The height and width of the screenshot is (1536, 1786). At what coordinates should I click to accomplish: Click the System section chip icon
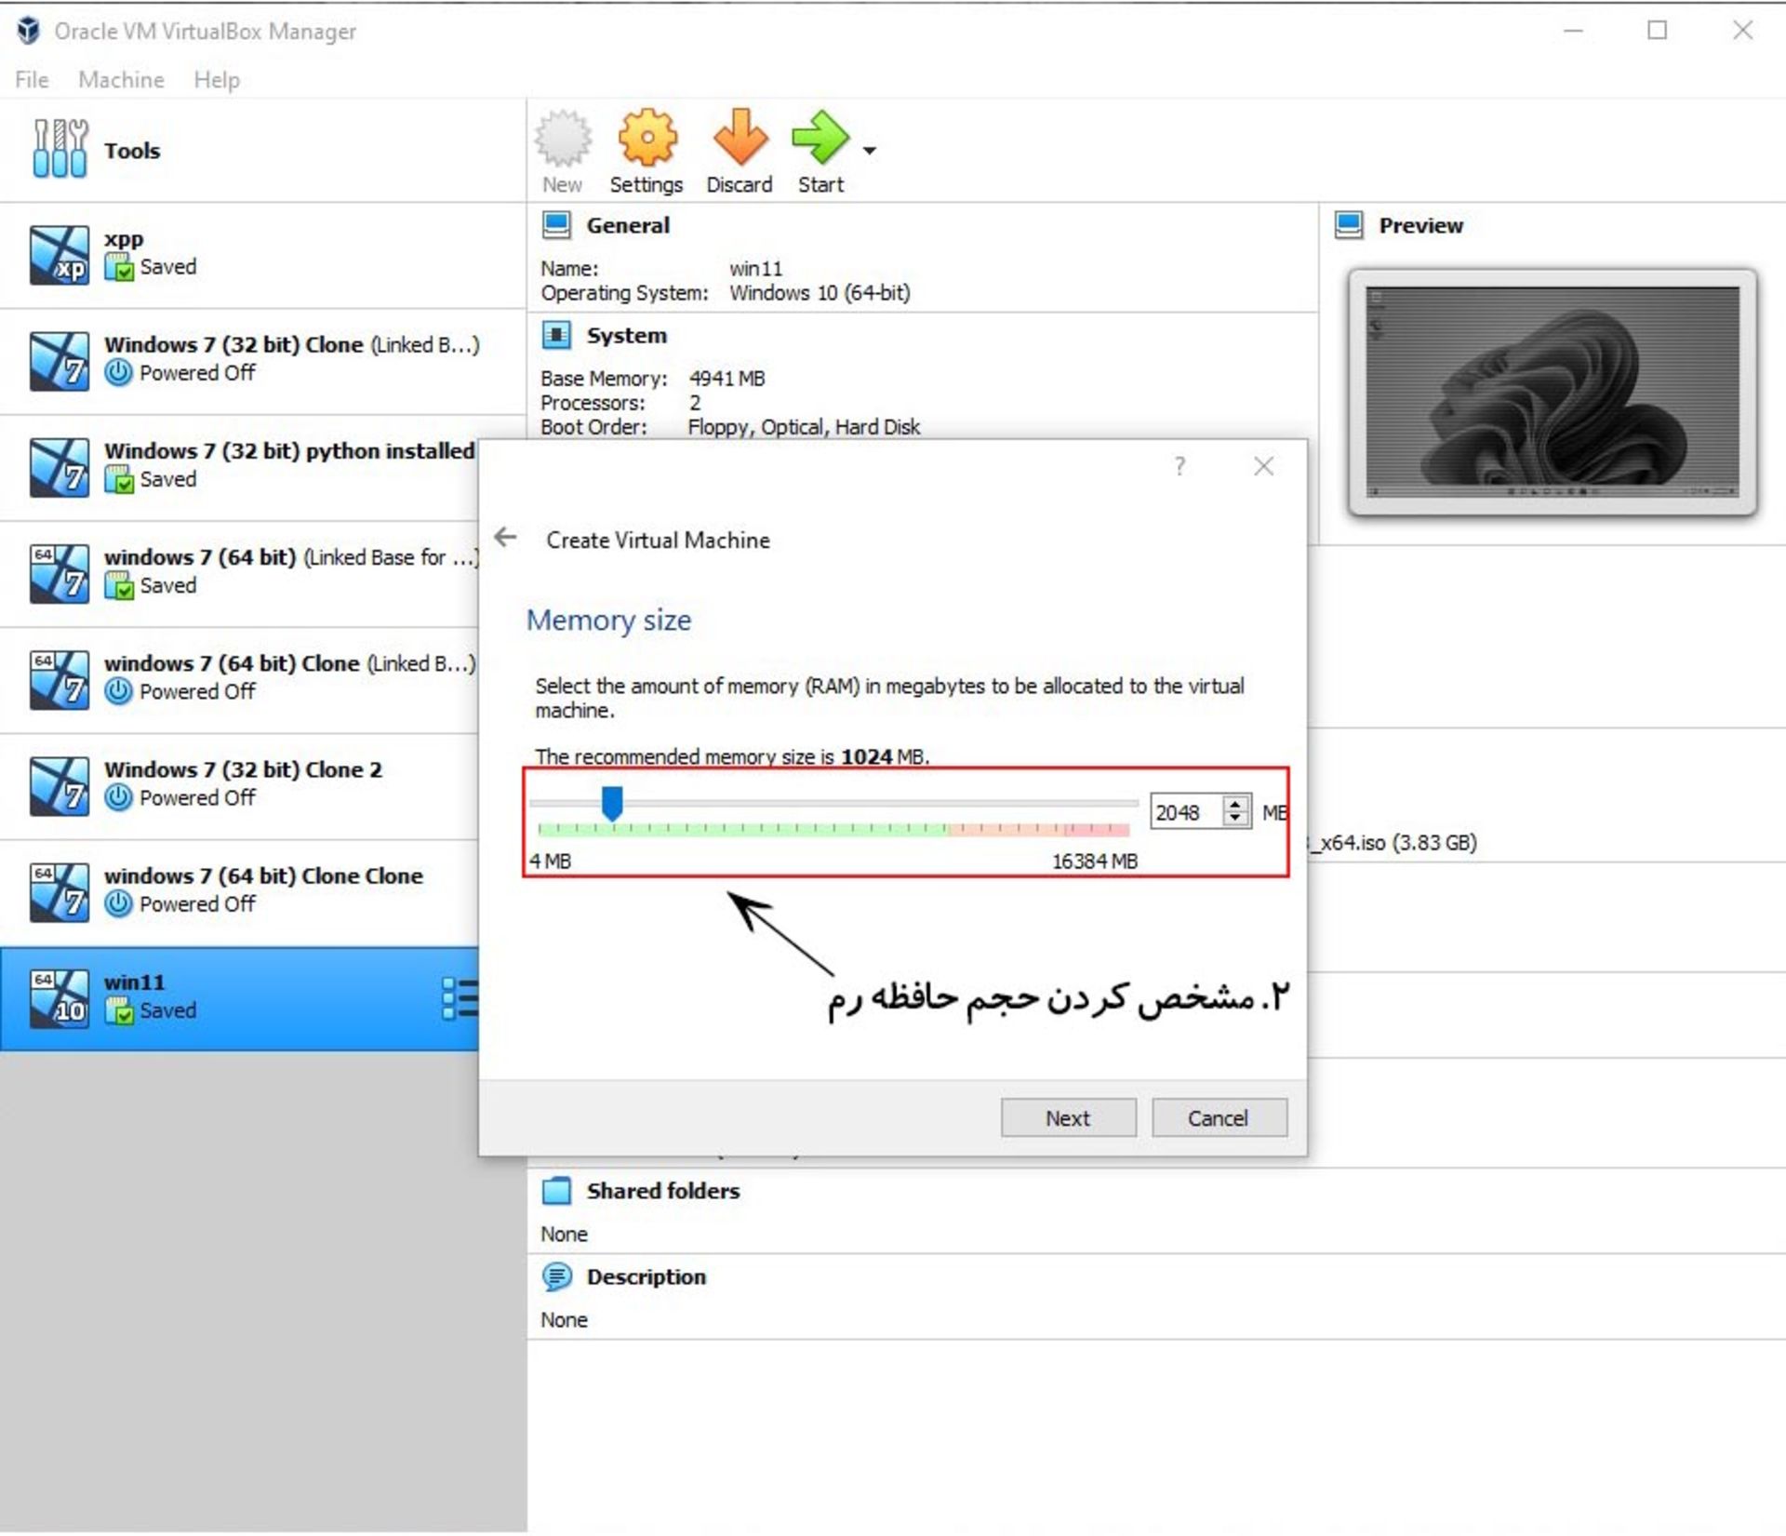556,335
